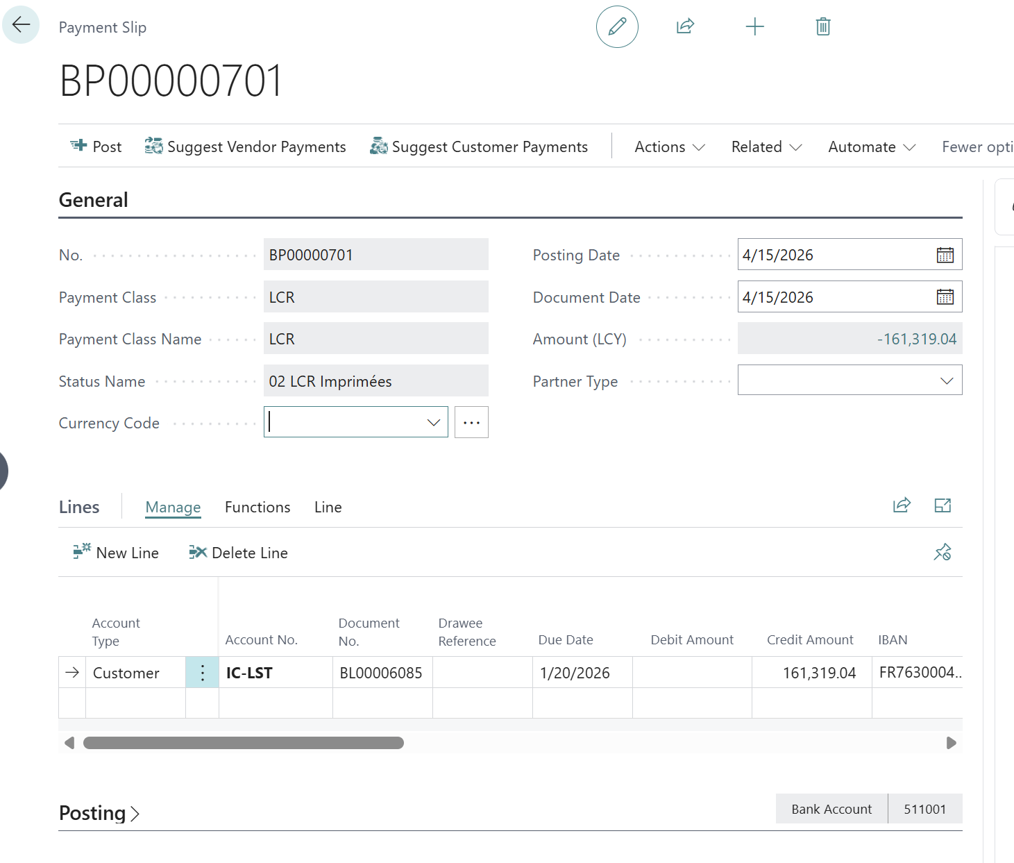This screenshot has width=1014, height=863.
Task: Open the Related menu
Action: (766, 147)
